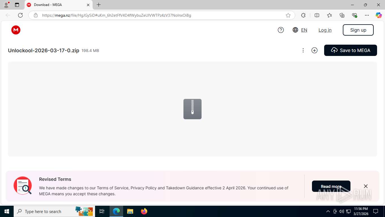Refresh the page

[x=20, y=15]
